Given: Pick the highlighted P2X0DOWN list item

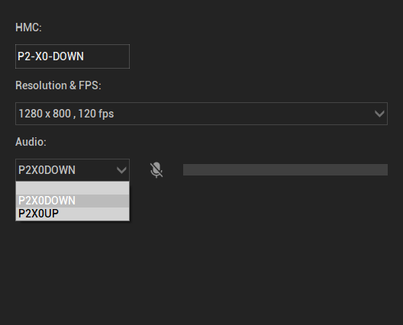Looking at the screenshot, I should coord(73,201).
